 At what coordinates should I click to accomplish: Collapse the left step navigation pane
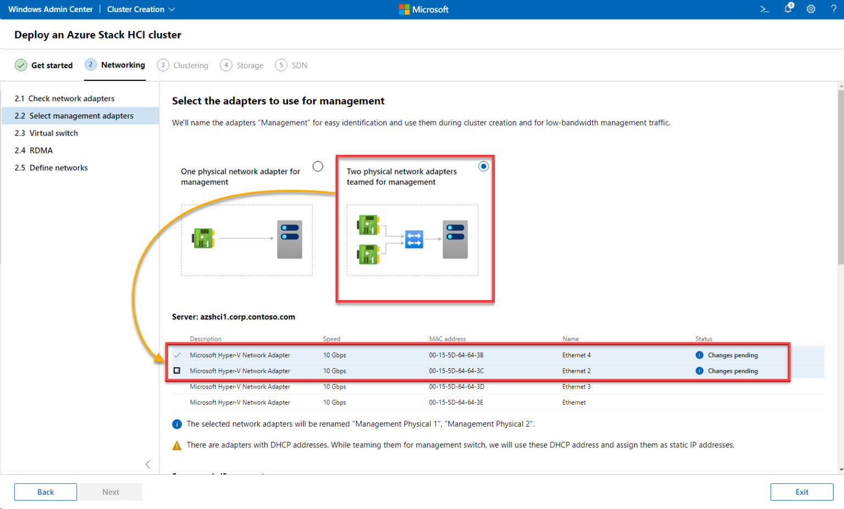[147, 464]
